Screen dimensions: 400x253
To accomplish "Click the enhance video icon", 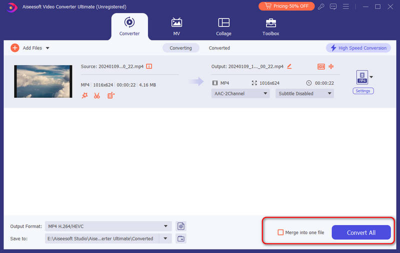I will click(x=111, y=95).
